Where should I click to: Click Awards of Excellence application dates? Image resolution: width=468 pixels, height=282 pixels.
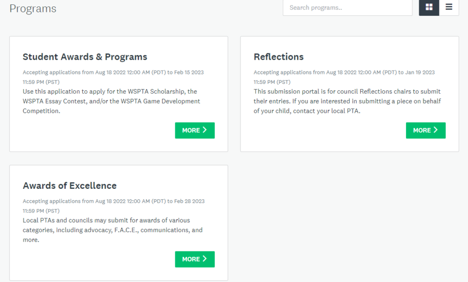click(x=113, y=206)
